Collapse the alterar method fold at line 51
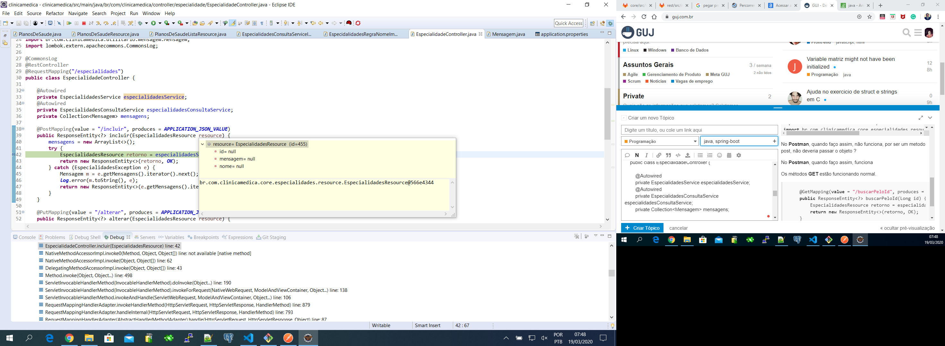The image size is (945, 346). coord(23,212)
